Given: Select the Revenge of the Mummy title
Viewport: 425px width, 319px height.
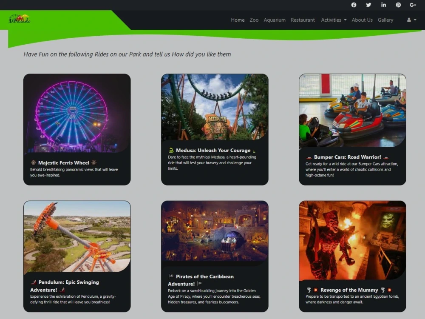Looking at the screenshot, I should point(349,290).
